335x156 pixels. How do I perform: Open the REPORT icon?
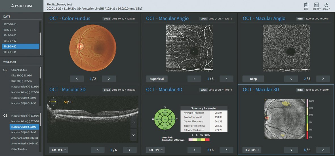pos(317,5)
